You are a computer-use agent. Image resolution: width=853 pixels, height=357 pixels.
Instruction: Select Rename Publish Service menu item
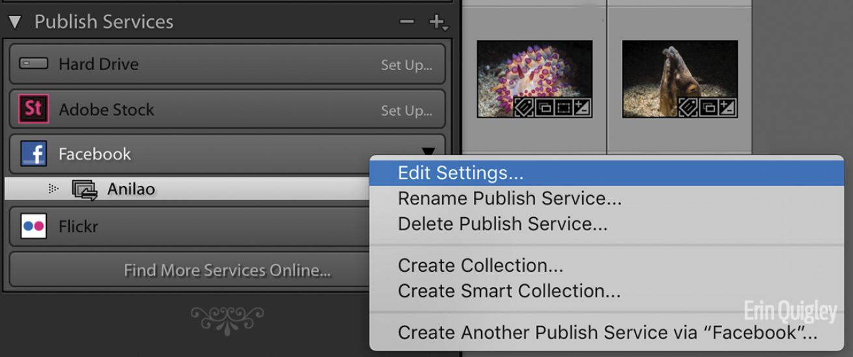click(509, 198)
